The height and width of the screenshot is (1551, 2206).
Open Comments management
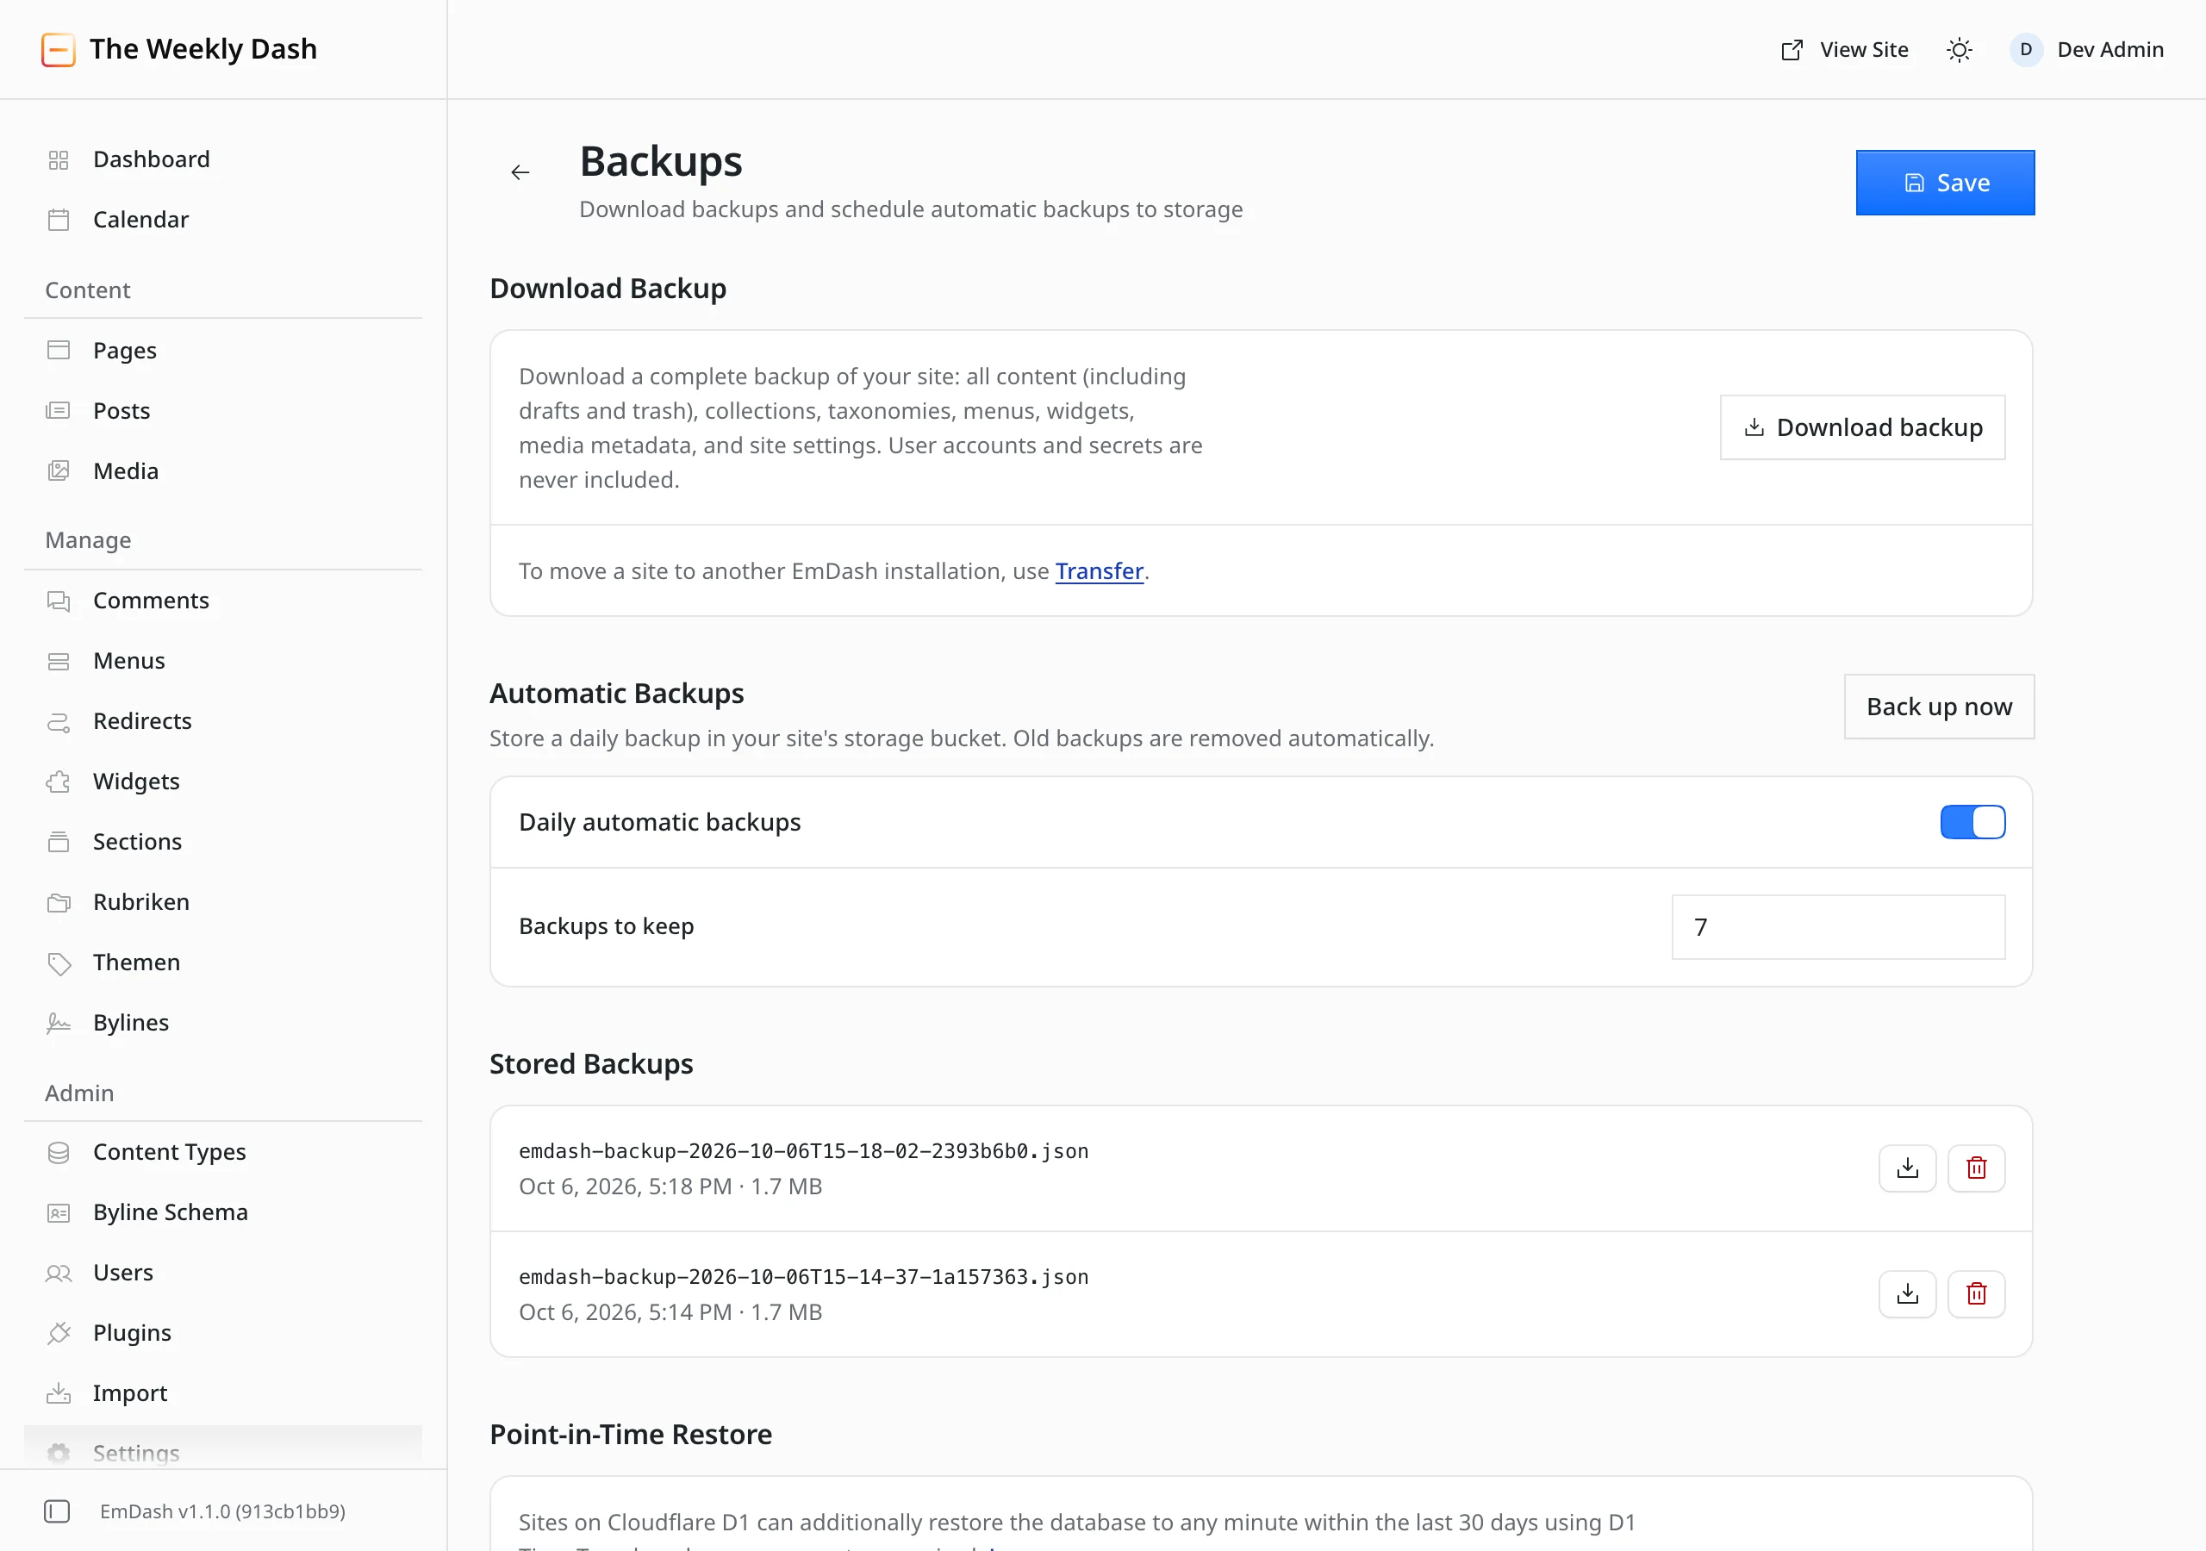(223, 601)
